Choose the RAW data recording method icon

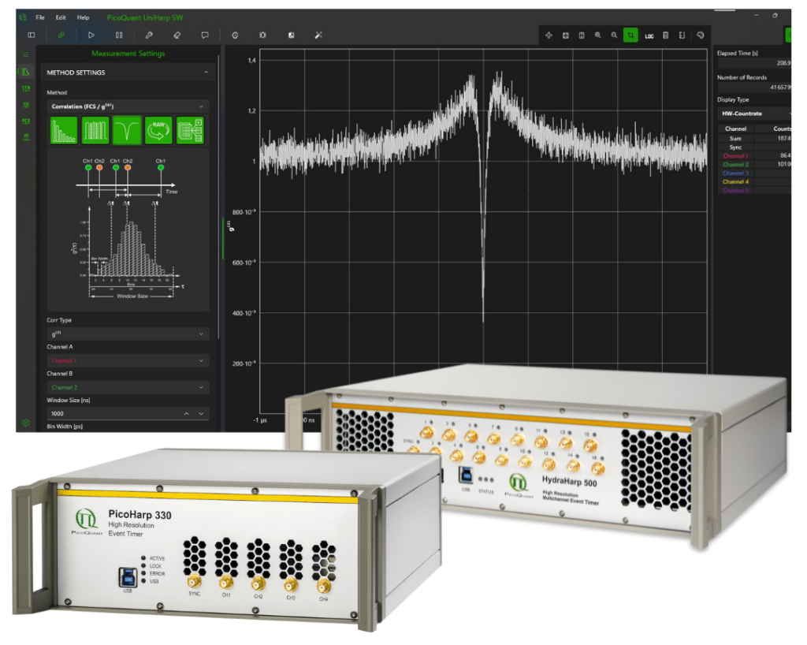[158, 130]
